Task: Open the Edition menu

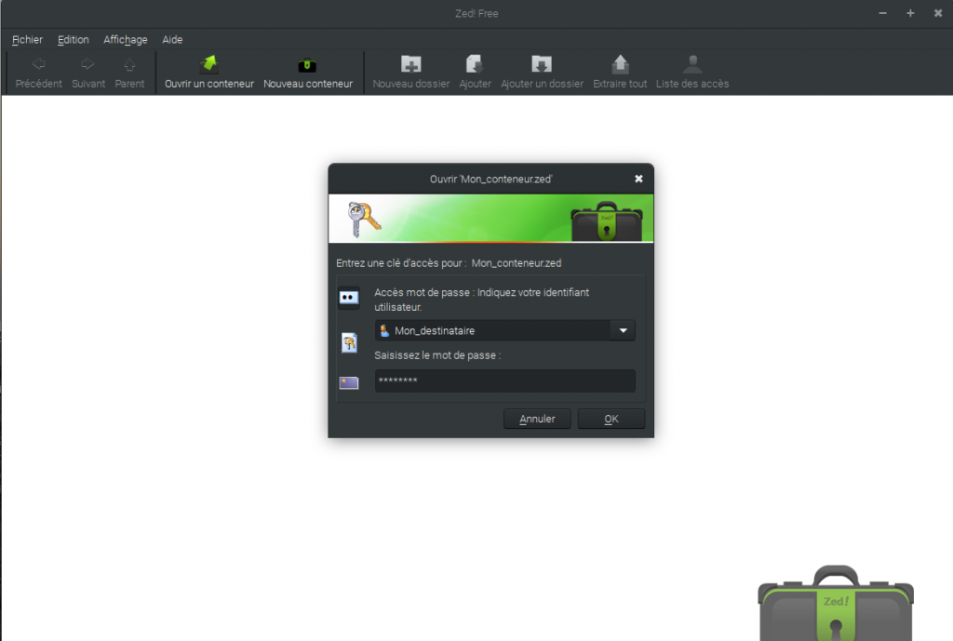Action: [73, 39]
